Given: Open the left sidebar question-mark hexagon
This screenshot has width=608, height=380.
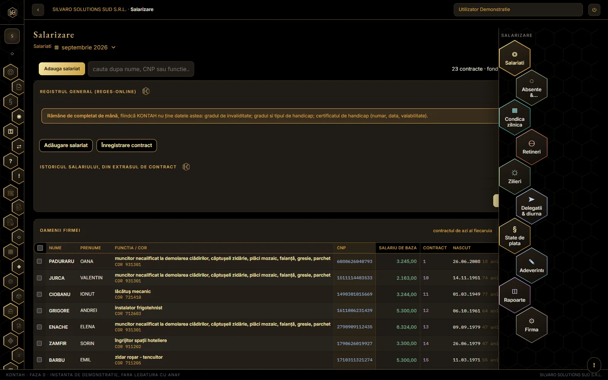Looking at the screenshot, I should click(x=11, y=161).
